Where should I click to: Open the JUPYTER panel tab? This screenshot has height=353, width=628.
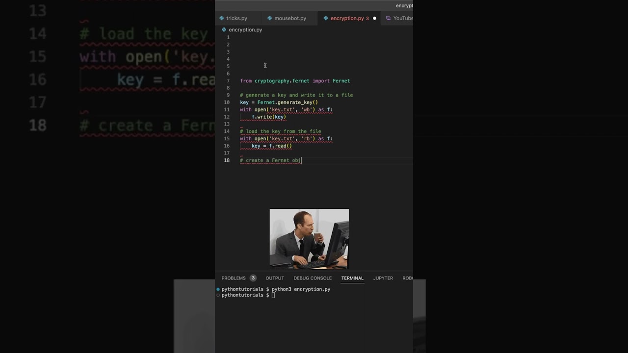coord(383,278)
